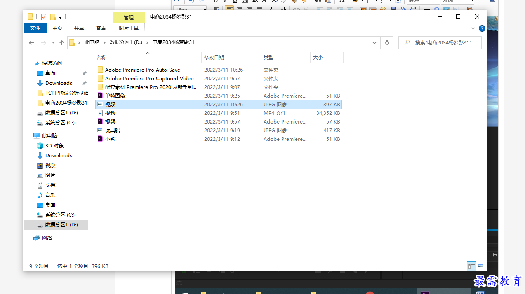Switch to details view layout button
The image size is (525, 294).
point(471,266)
